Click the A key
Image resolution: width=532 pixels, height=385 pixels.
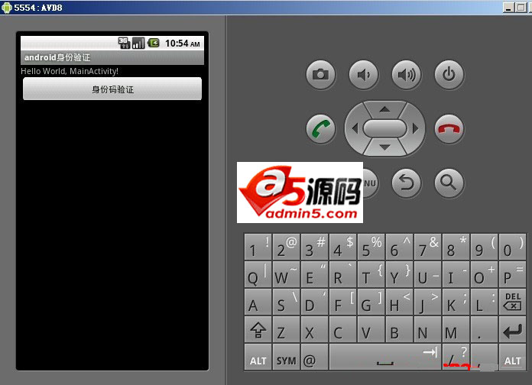(x=258, y=302)
